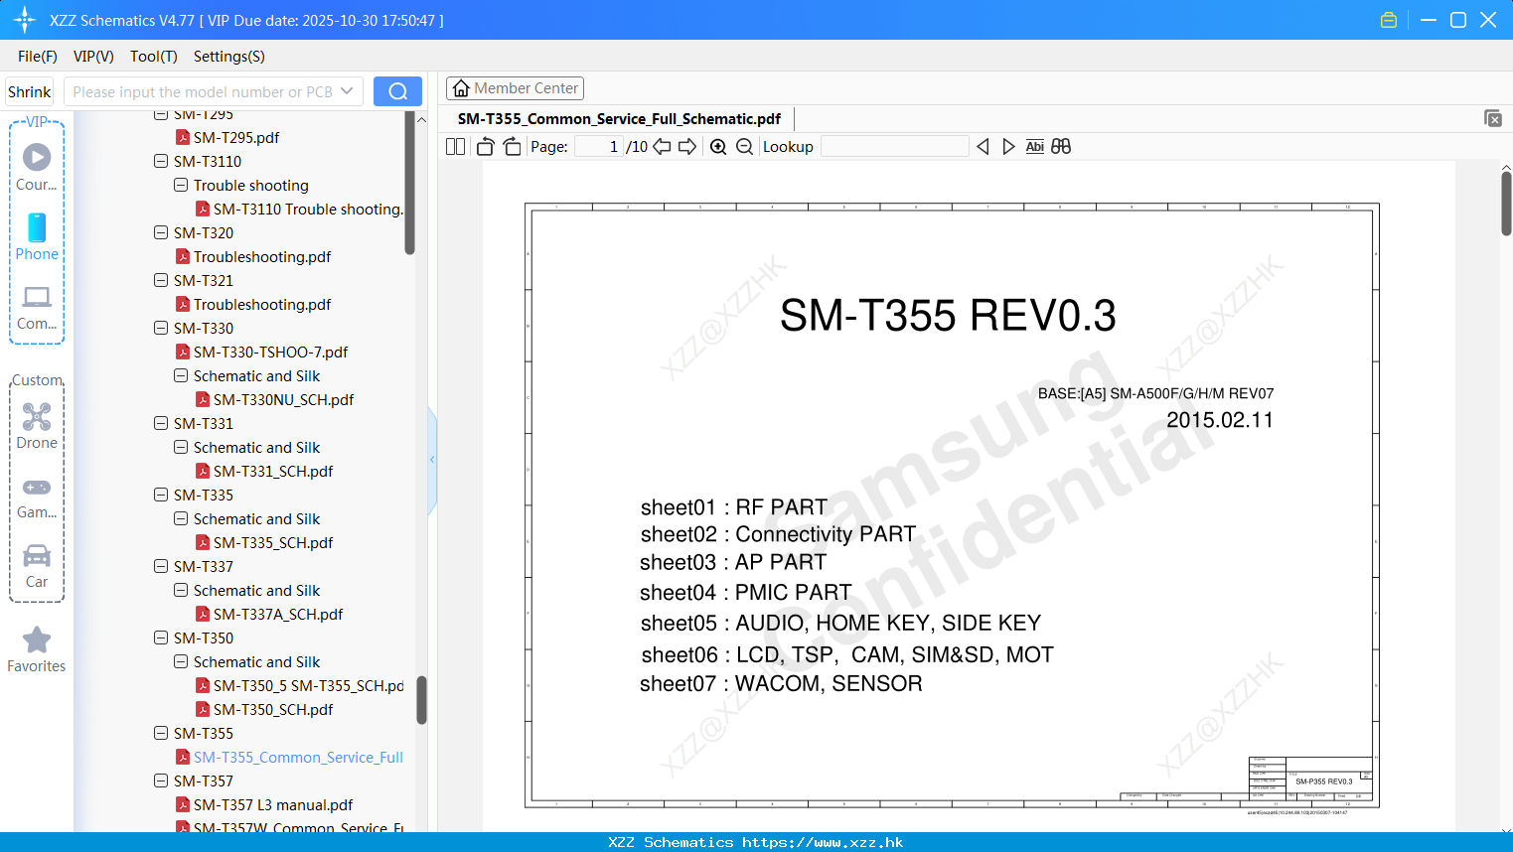
Task: Open the Settings(S) menu
Action: pos(229,57)
